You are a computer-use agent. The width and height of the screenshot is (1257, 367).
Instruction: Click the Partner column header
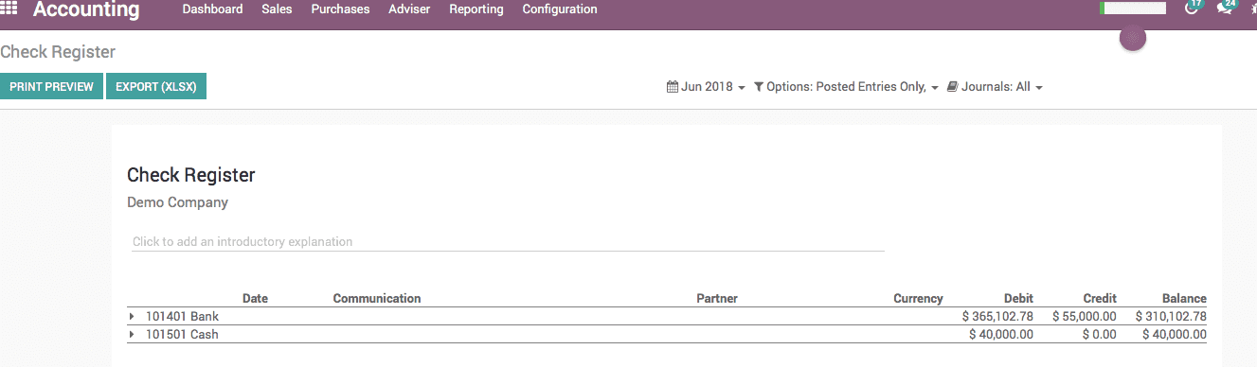click(x=717, y=298)
